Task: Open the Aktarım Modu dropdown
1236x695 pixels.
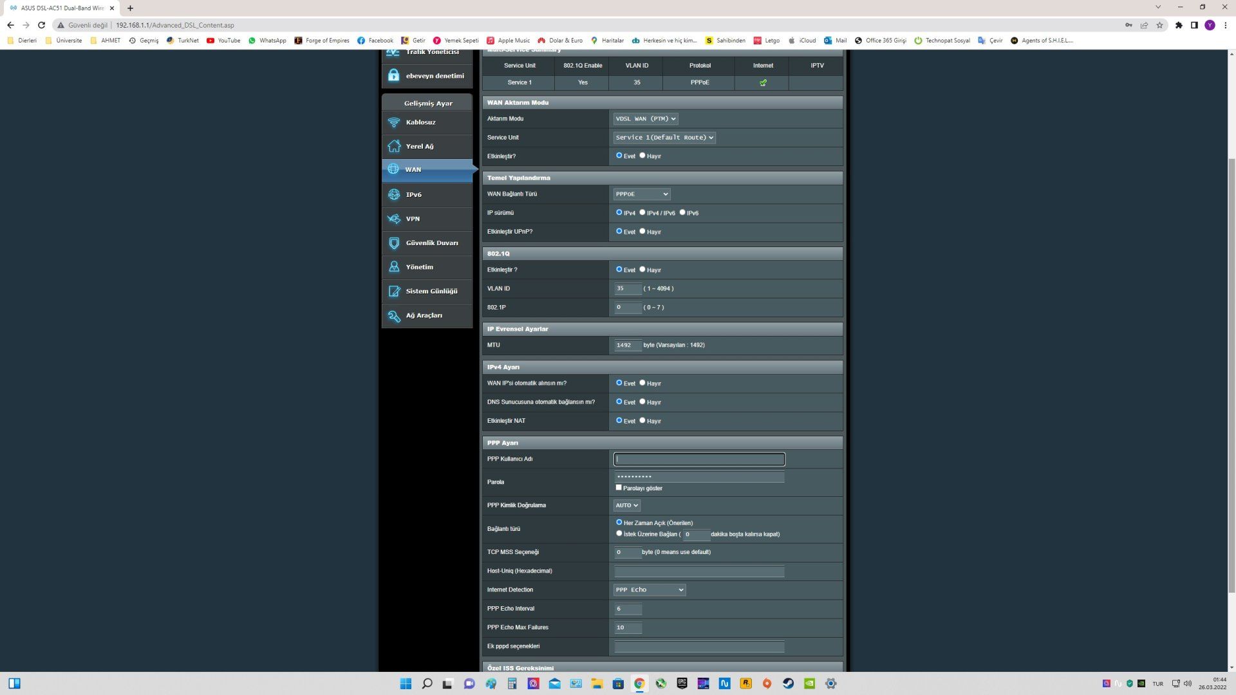Action: [646, 119]
